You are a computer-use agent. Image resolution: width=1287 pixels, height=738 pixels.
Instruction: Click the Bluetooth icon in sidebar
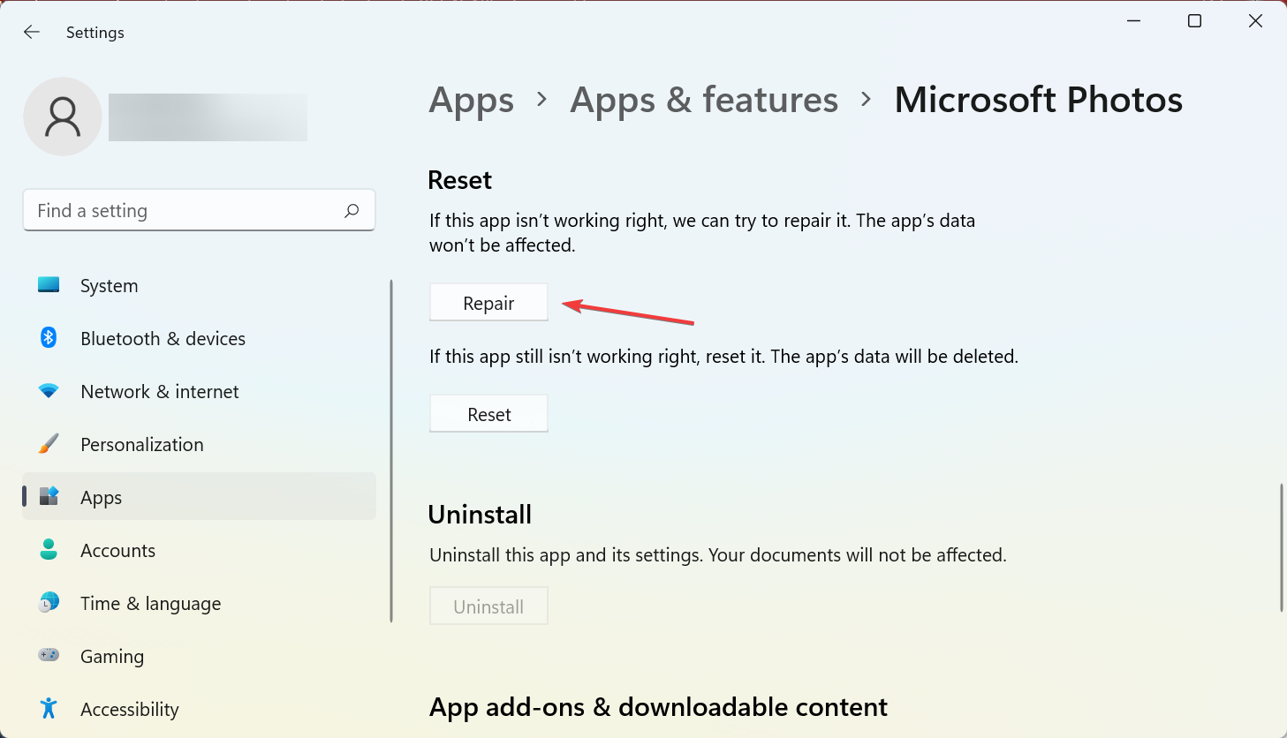coord(49,338)
